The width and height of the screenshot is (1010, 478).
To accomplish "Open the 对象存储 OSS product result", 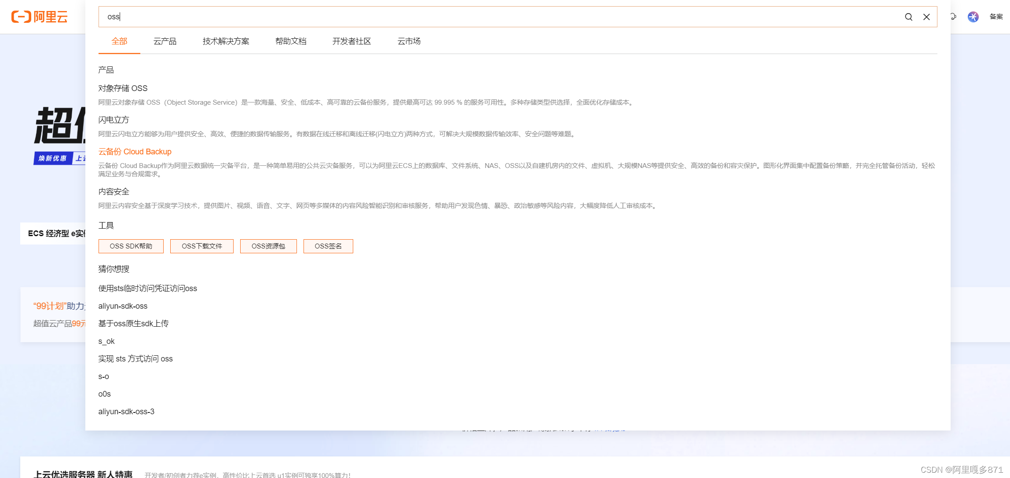I will point(123,88).
